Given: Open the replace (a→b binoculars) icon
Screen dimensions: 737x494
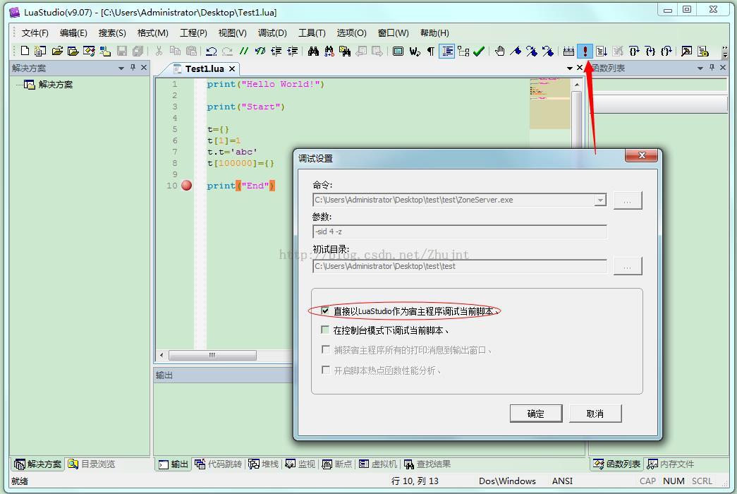Looking at the screenshot, I should click(329, 51).
